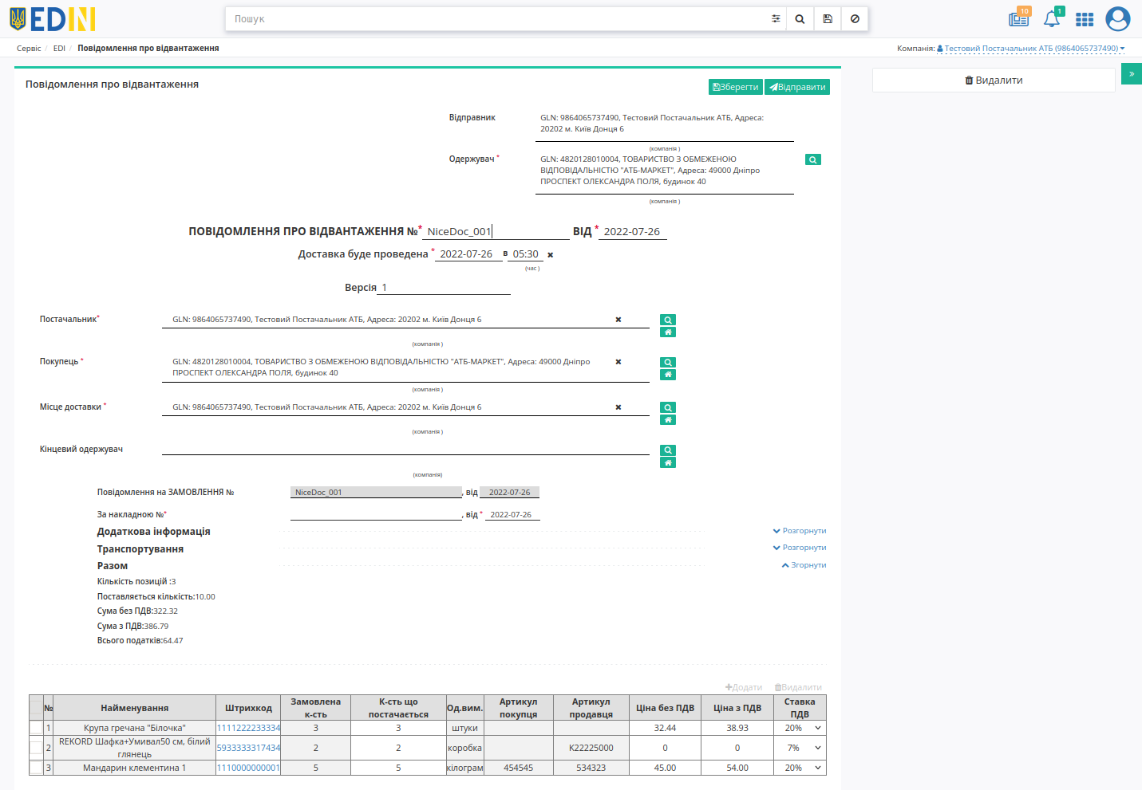The image size is (1142, 790).
Task: Click the Кінцевий одержувач company field
Action: tap(405, 449)
